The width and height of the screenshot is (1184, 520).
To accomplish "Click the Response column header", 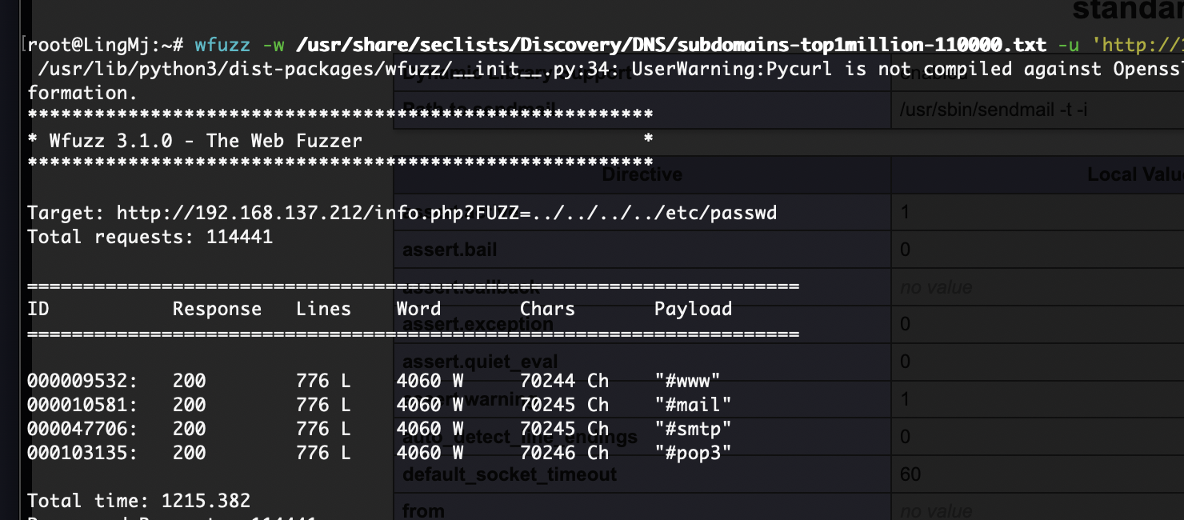I will click(217, 309).
